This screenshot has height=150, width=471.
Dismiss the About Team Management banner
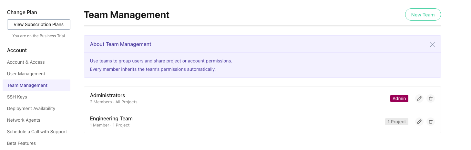[433, 44]
